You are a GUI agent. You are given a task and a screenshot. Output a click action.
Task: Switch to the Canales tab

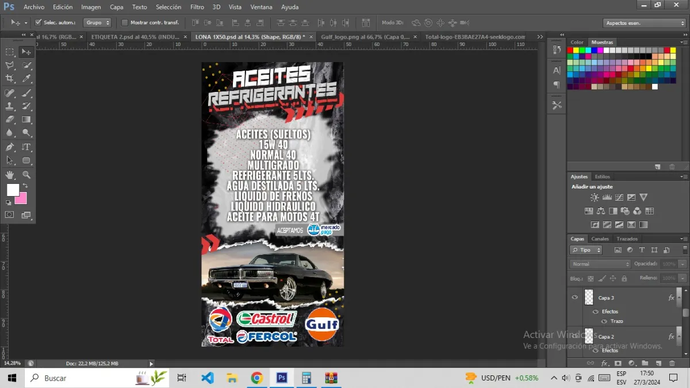click(600, 239)
